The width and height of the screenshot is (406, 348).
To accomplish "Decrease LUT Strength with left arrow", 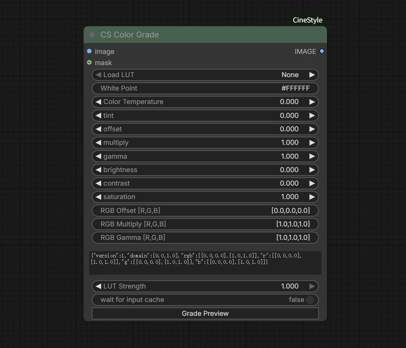I will pyautogui.click(x=98, y=286).
